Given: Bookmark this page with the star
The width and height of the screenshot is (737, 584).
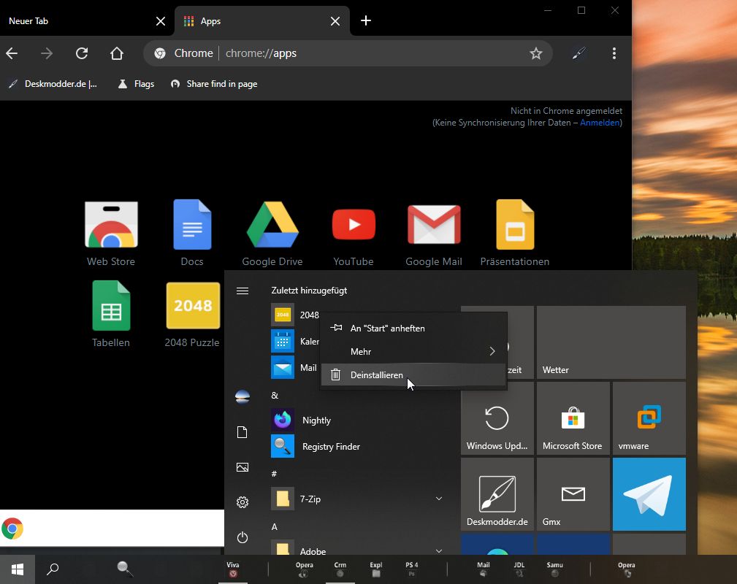Looking at the screenshot, I should 536,53.
